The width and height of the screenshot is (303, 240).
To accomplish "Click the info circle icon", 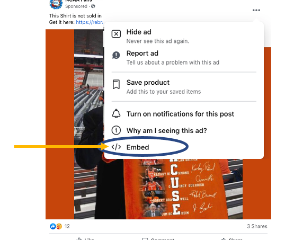I will 116,130.
